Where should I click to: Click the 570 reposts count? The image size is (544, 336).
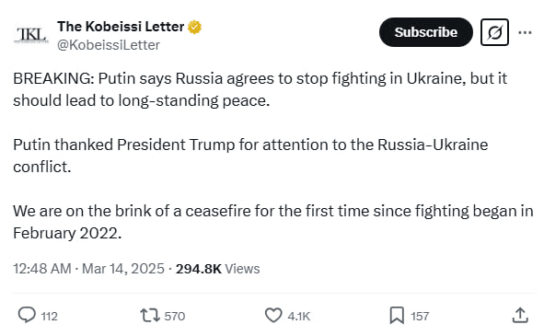[x=175, y=317]
